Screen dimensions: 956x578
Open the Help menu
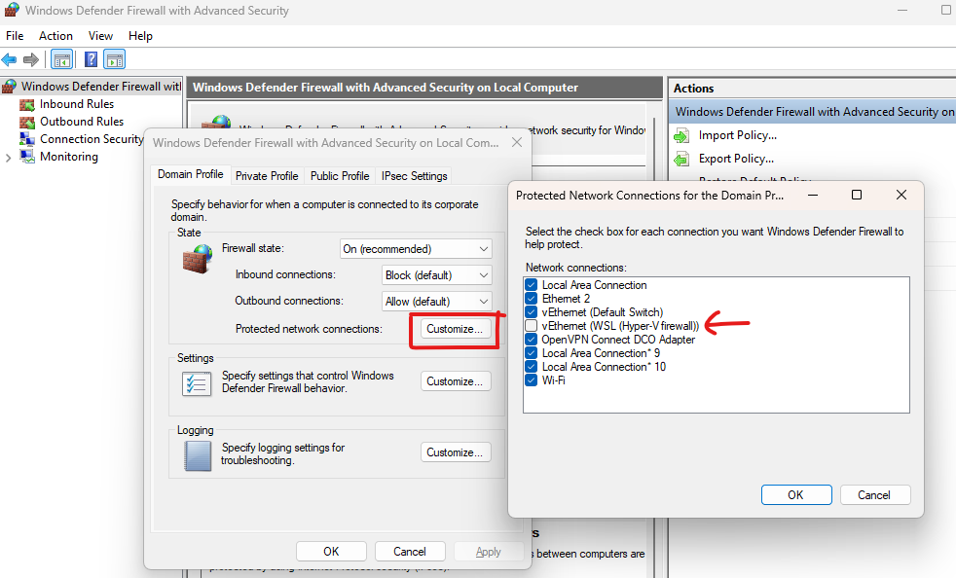pyautogui.click(x=140, y=36)
